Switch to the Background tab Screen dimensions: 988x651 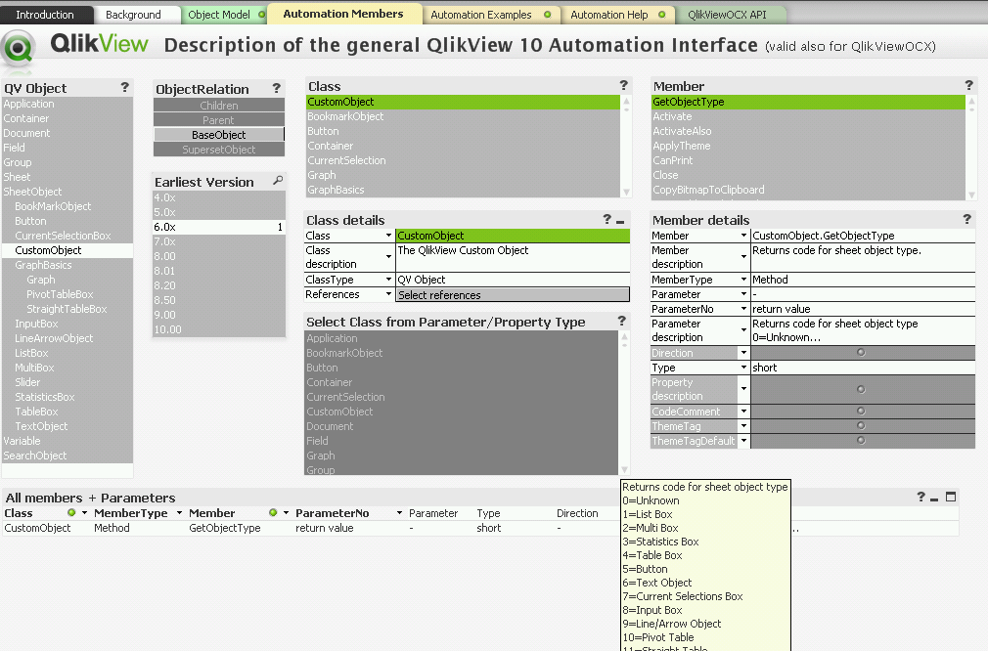tap(133, 15)
